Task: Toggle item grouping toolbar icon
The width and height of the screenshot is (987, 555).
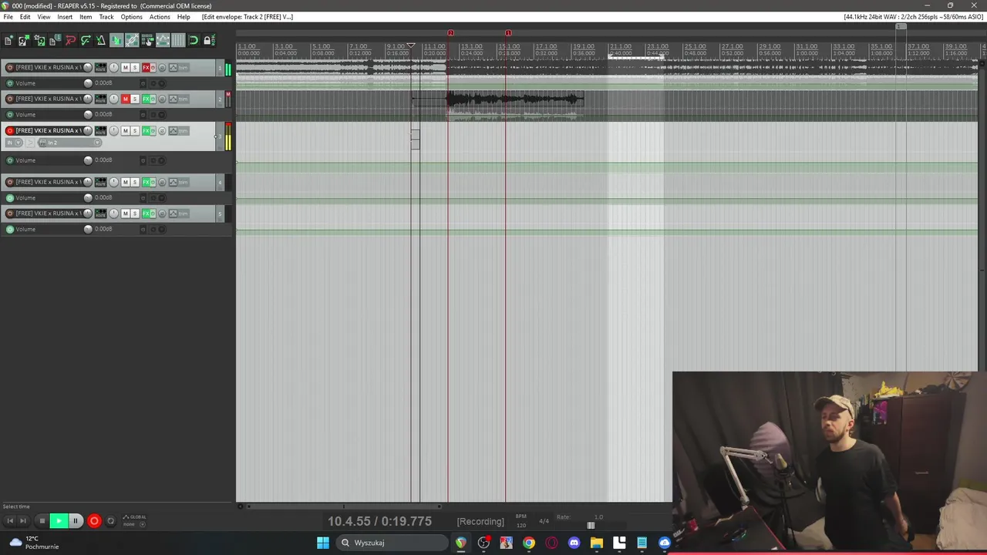Action: 132,40
